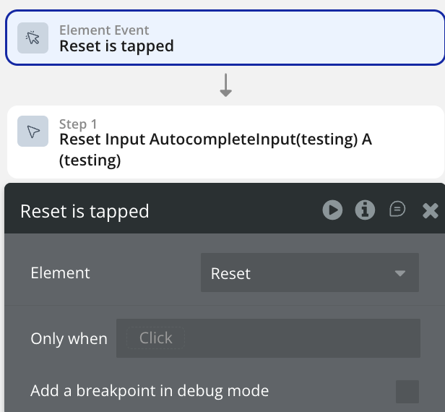Click the "Click" placeholder in Only when
445x412 pixels.
[x=155, y=338]
